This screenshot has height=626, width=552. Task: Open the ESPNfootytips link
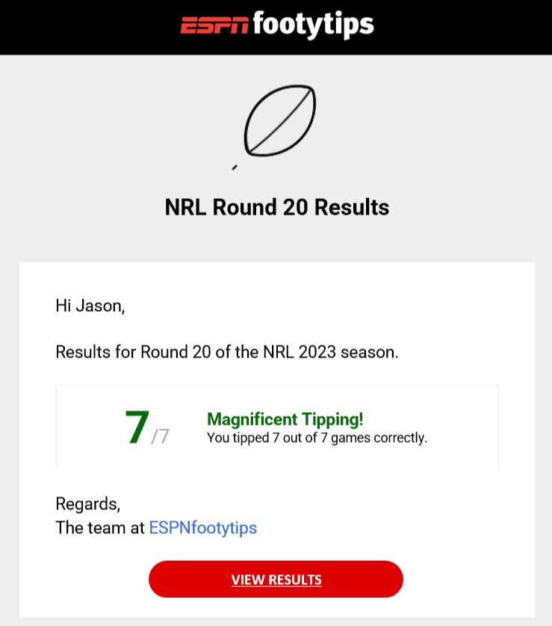coord(203,527)
